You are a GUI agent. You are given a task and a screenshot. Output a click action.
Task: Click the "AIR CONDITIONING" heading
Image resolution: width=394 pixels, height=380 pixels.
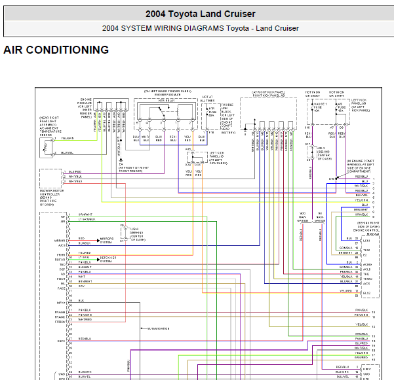tap(56, 50)
